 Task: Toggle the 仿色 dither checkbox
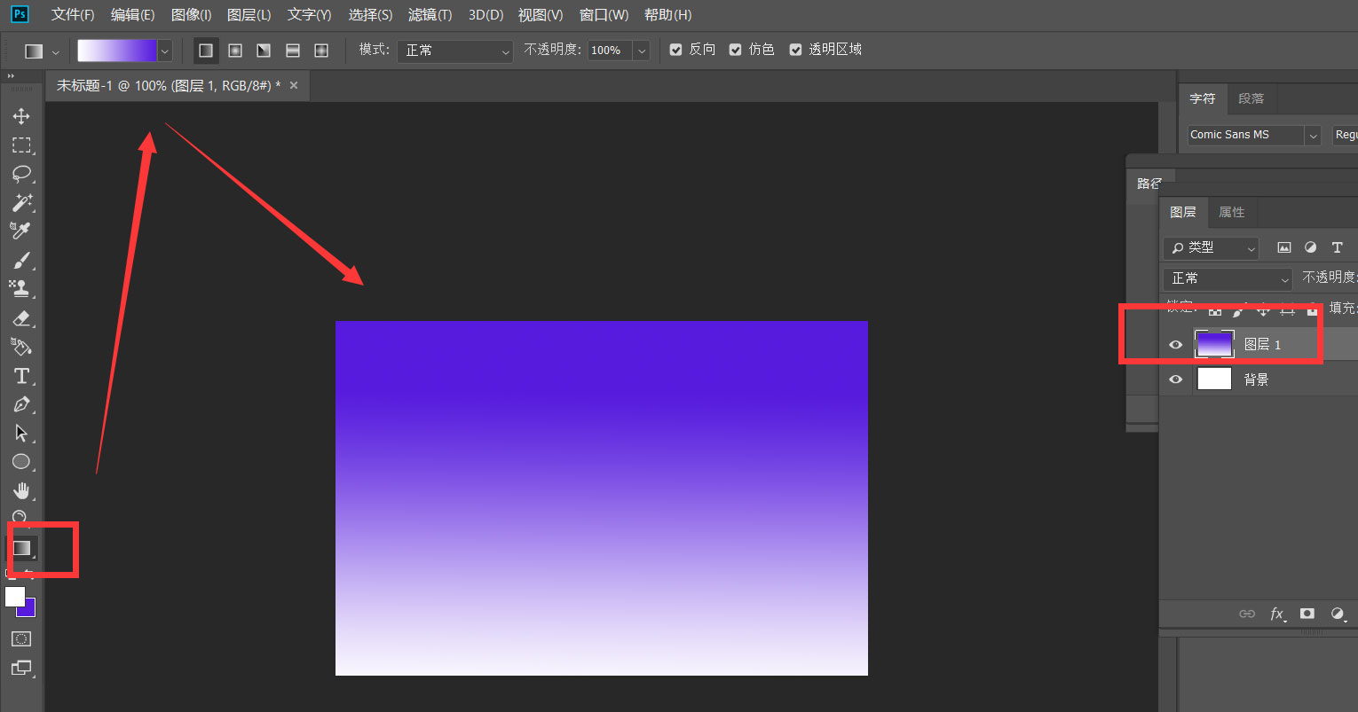click(735, 51)
